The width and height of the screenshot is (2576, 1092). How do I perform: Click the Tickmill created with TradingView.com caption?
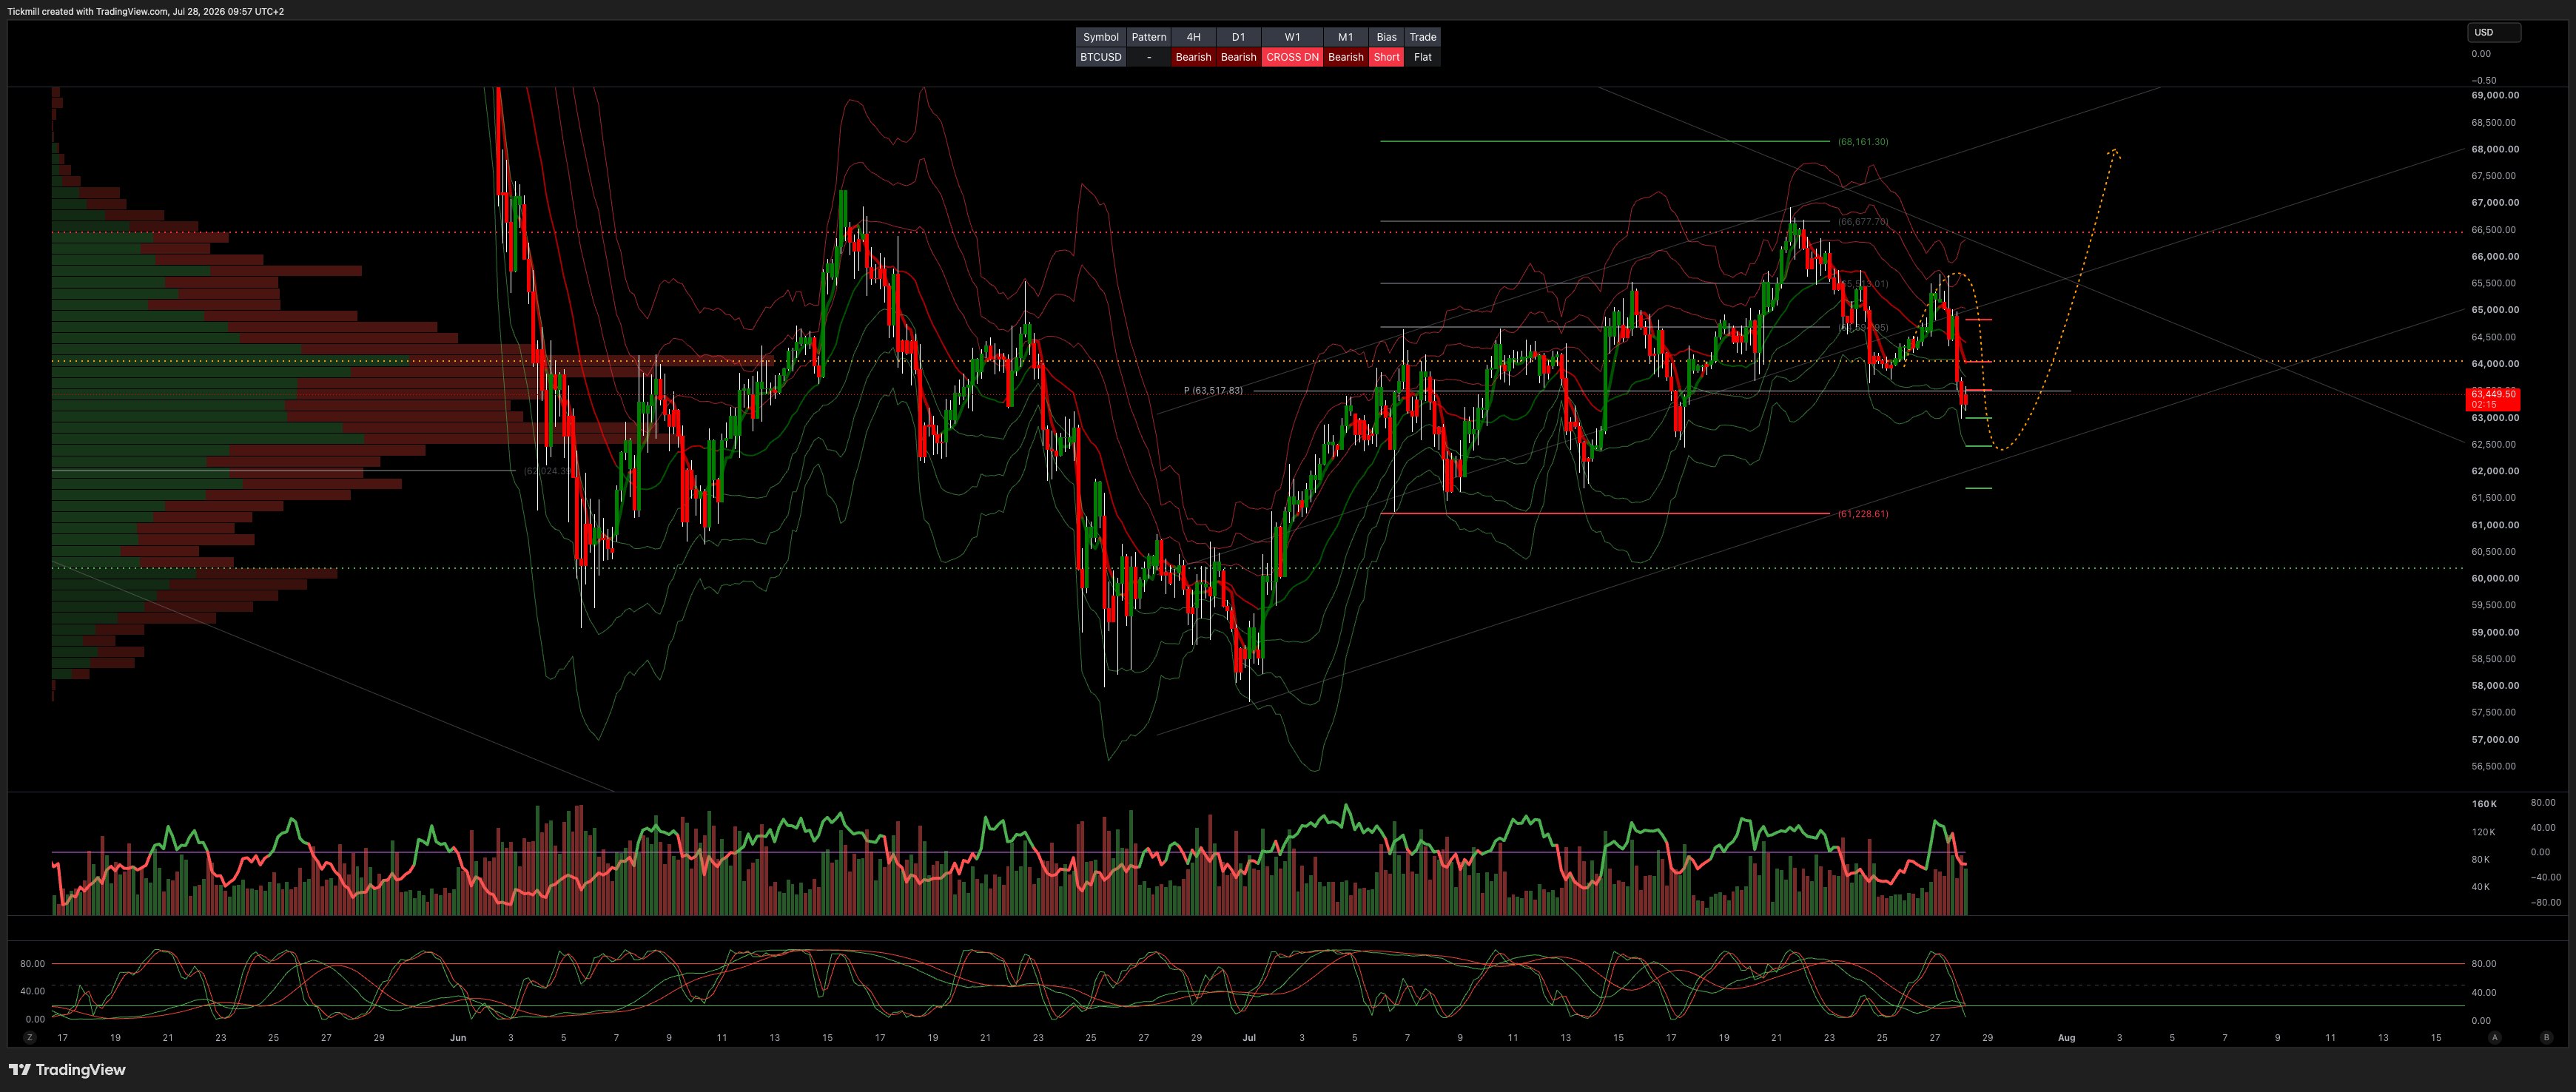click(146, 12)
